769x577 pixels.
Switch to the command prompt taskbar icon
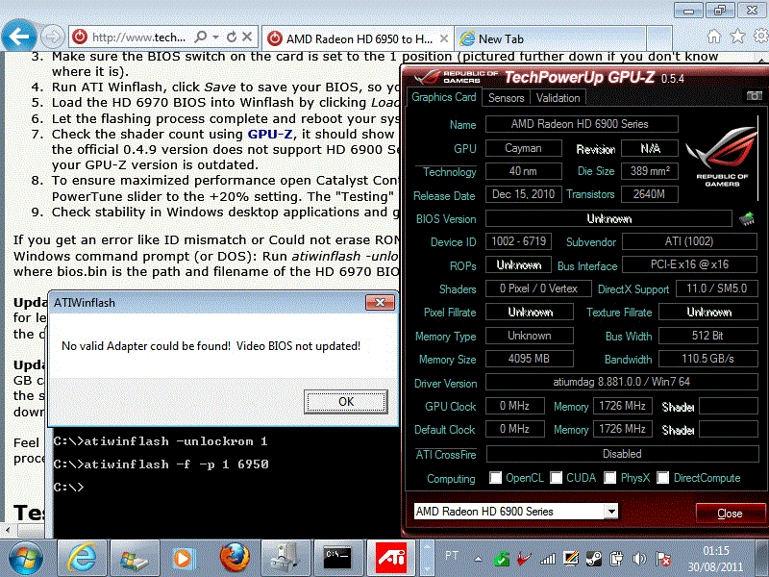[x=337, y=559]
